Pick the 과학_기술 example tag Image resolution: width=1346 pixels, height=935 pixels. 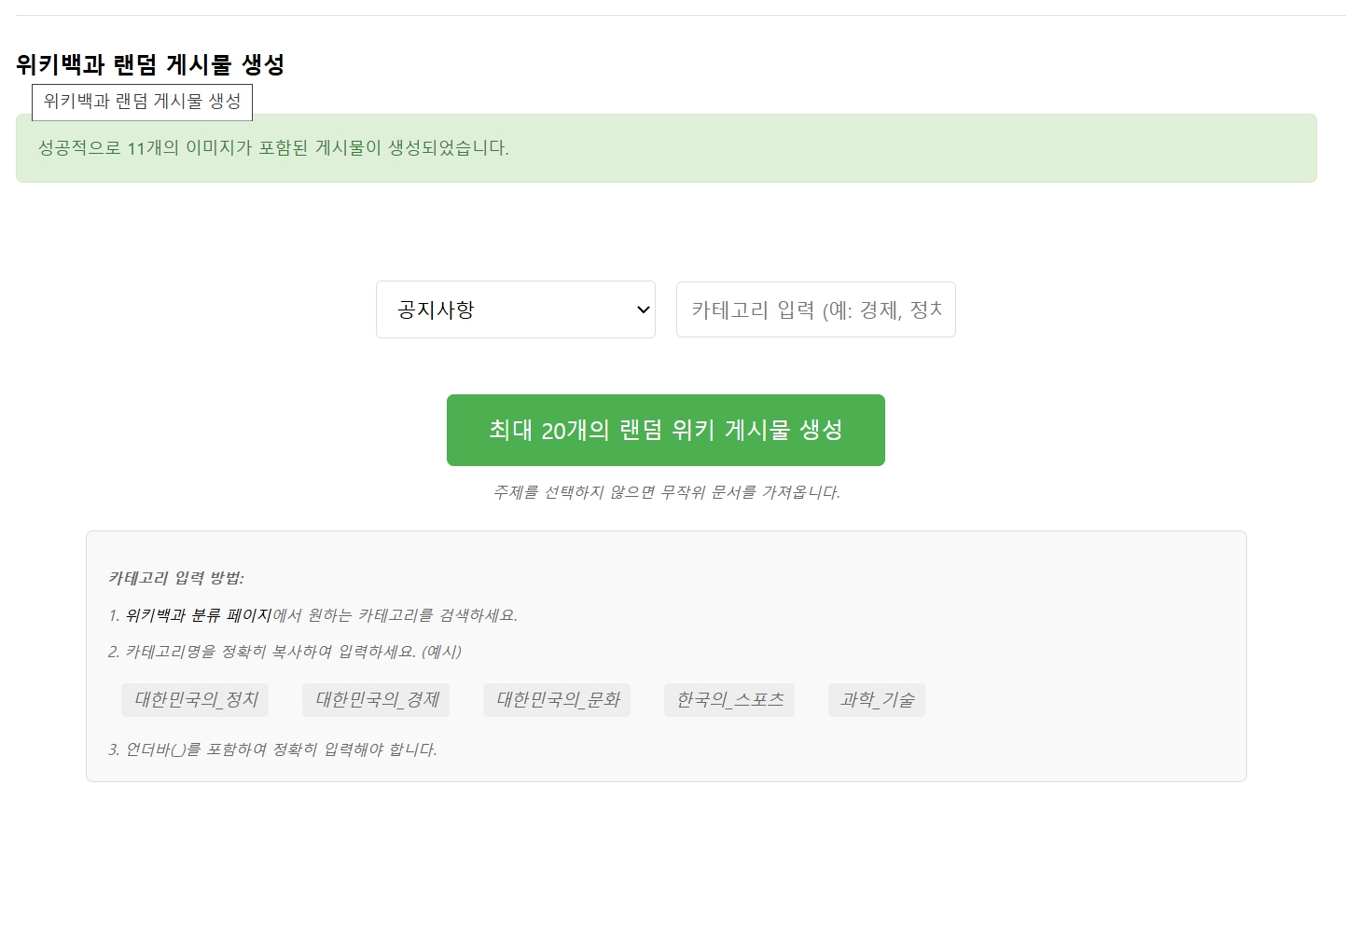pyautogui.click(x=877, y=700)
